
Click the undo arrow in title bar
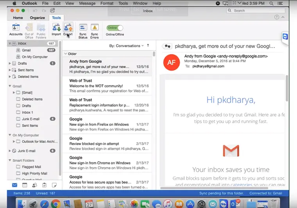coord(35,11)
